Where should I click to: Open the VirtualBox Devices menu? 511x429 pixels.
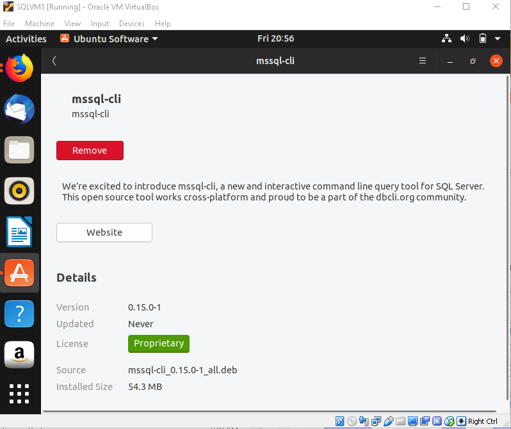pos(132,24)
